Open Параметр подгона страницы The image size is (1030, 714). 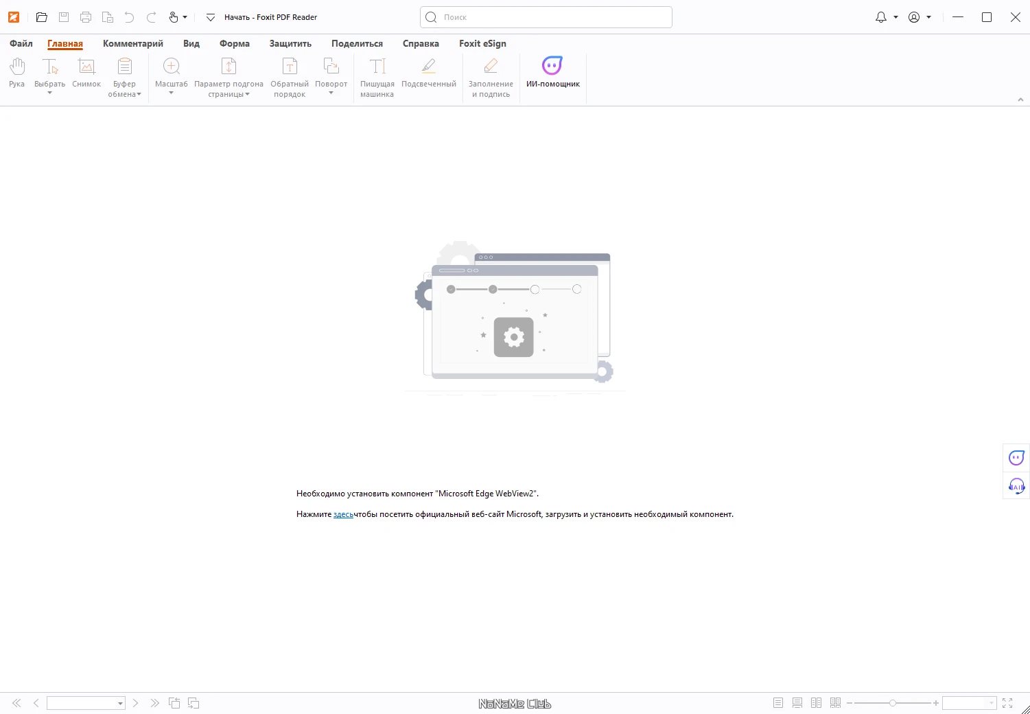[x=229, y=78]
